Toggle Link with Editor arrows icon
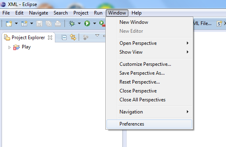Viewport: 226px width, 147px height. [x=73, y=37]
